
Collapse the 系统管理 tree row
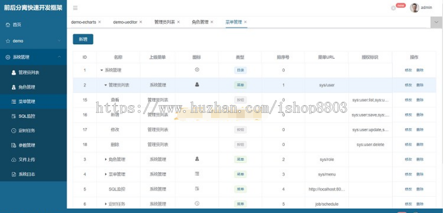point(102,70)
